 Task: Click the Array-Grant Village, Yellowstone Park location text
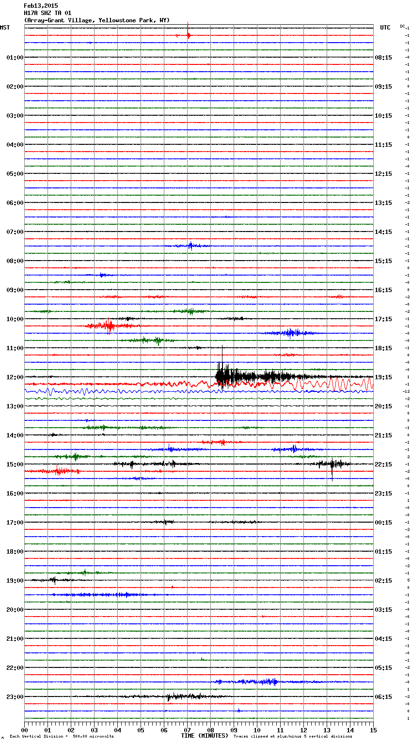point(97,20)
